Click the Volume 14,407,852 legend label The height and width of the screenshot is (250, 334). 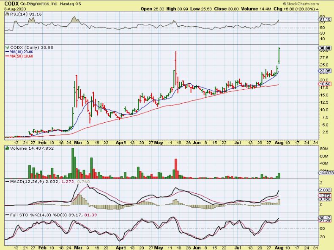[x=32, y=148]
